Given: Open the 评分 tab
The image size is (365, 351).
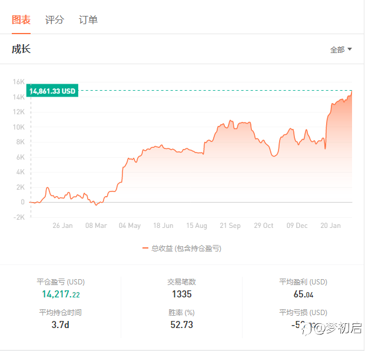Looking at the screenshot, I should click(x=55, y=20).
